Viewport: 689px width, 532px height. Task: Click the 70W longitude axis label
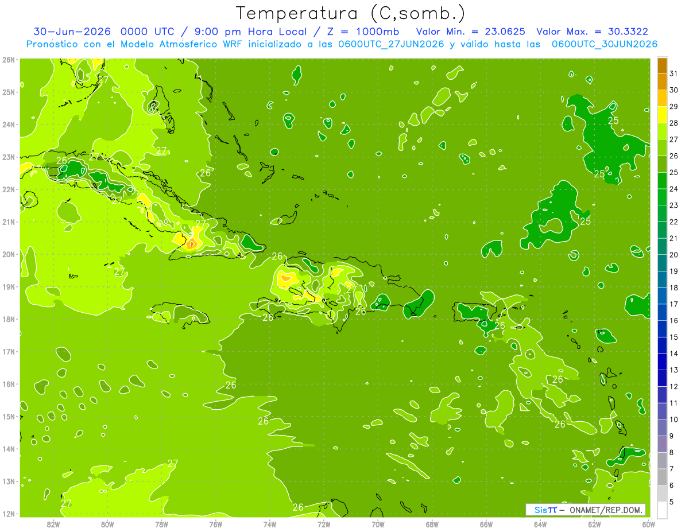tap(378, 524)
